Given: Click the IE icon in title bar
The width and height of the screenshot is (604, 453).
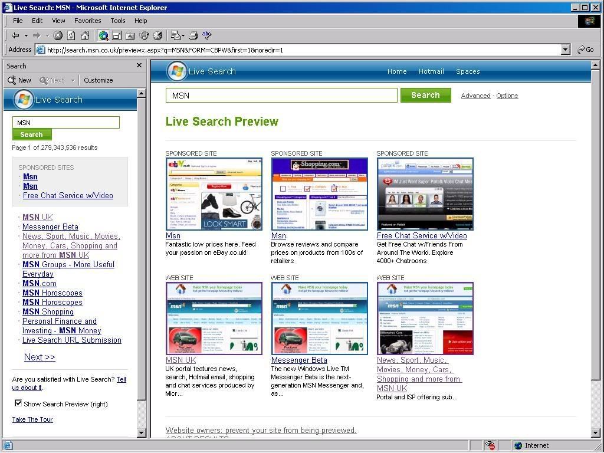Looking at the screenshot, I should (8, 7).
